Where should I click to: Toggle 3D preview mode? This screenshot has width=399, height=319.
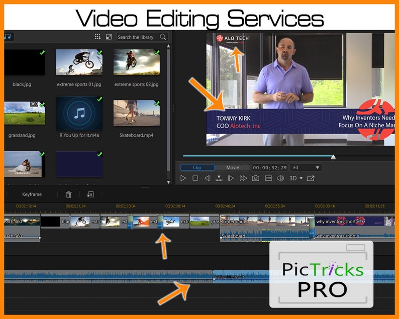[293, 178]
